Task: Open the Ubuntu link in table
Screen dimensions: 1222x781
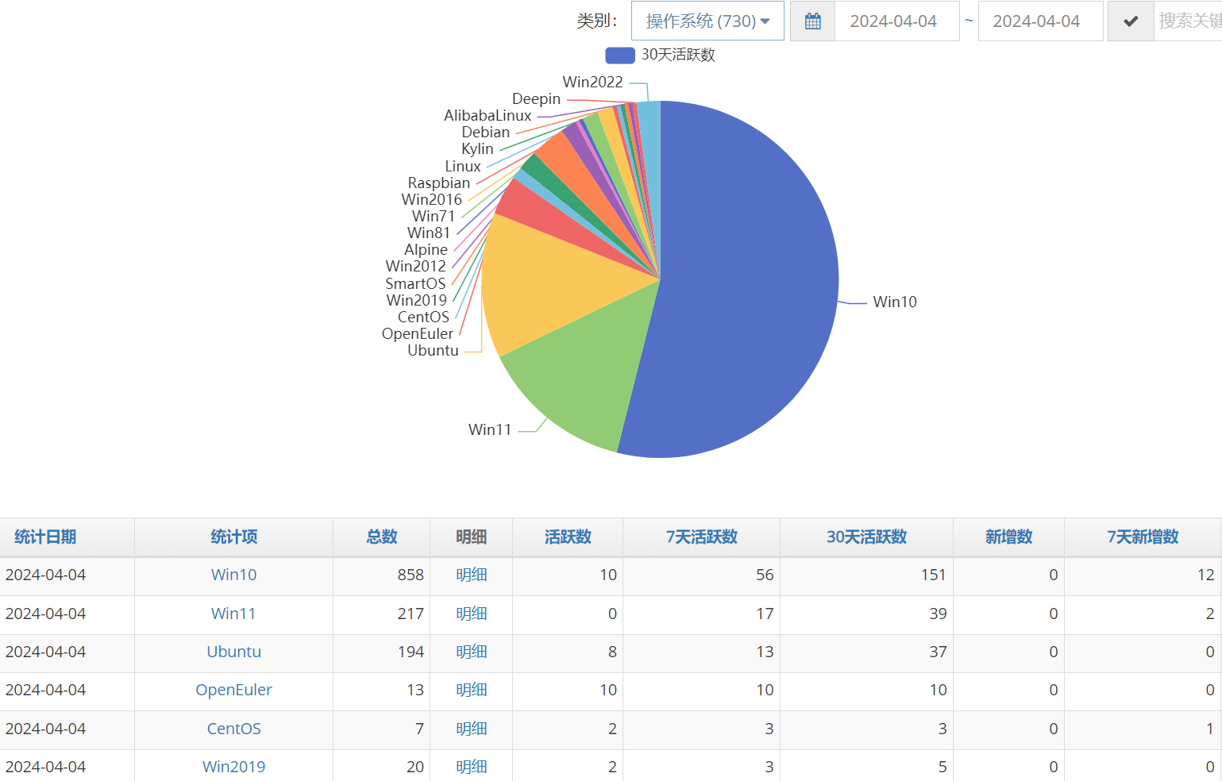Action: pyautogui.click(x=233, y=652)
